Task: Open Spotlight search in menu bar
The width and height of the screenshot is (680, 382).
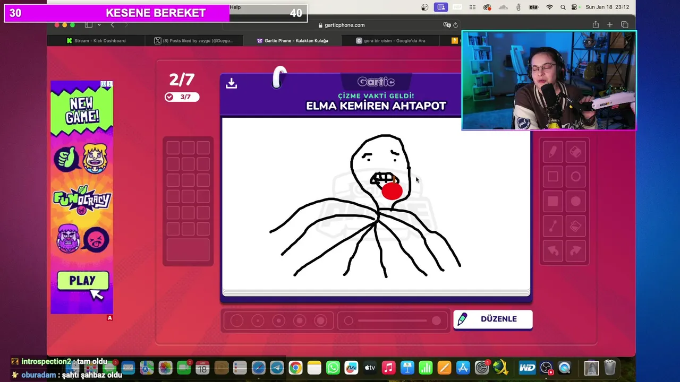Action: pyautogui.click(x=563, y=7)
